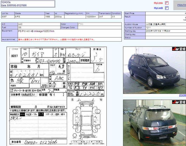186x146 pixels.
Task: Click the Equipment label cell
Action: pyautogui.click(x=10, y=33)
